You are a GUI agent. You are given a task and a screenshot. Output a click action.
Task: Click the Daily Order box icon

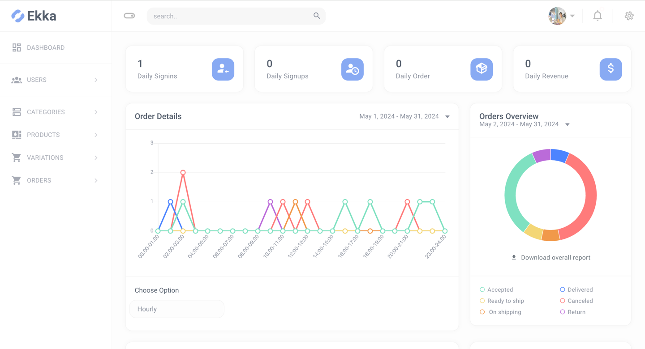[482, 69]
